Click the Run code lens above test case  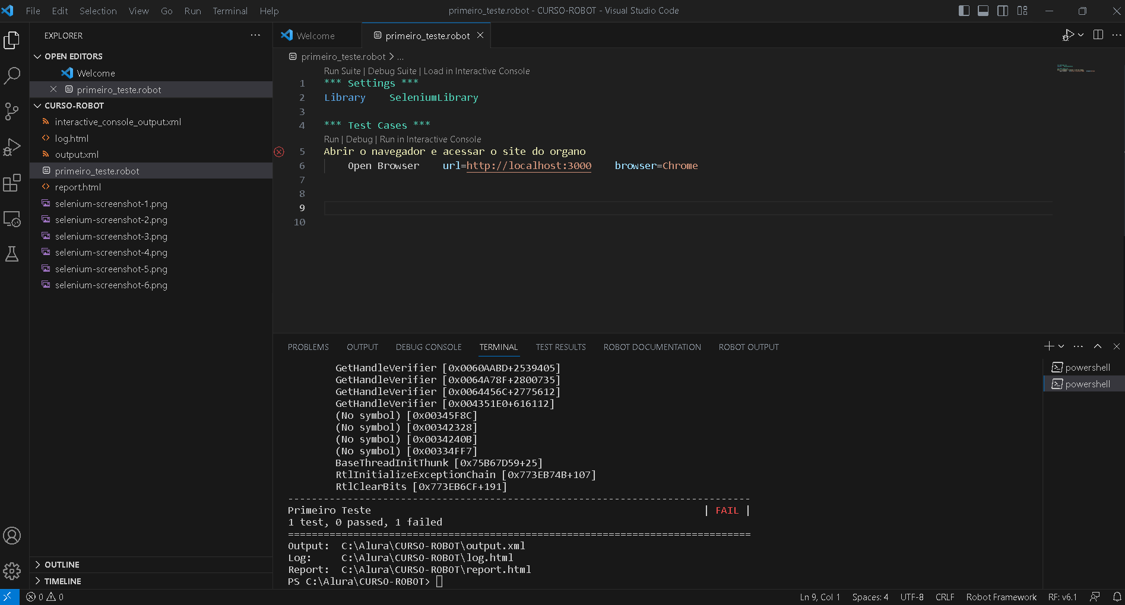[x=331, y=139]
